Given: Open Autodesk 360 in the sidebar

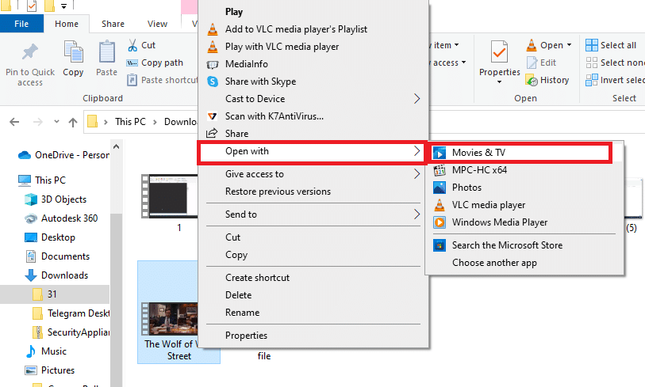Looking at the screenshot, I should pyautogui.click(x=61, y=218).
